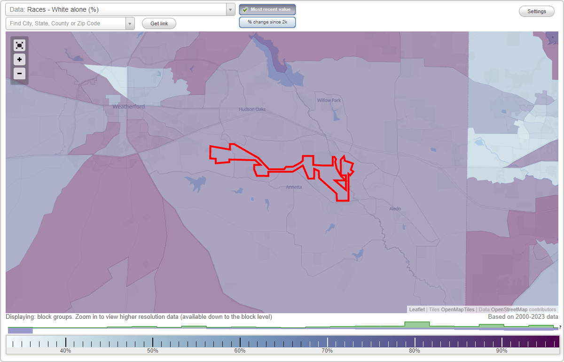Select the full-extent recenter icon above zoom controls
564x362 pixels.
click(x=19, y=45)
